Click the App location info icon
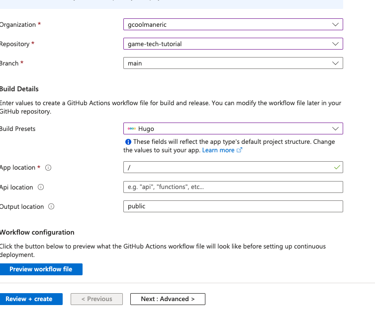375x311 pixels. (48, 168)
